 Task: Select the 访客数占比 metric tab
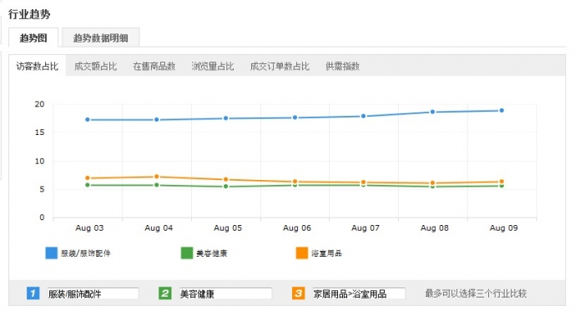[x=38, y=67]
